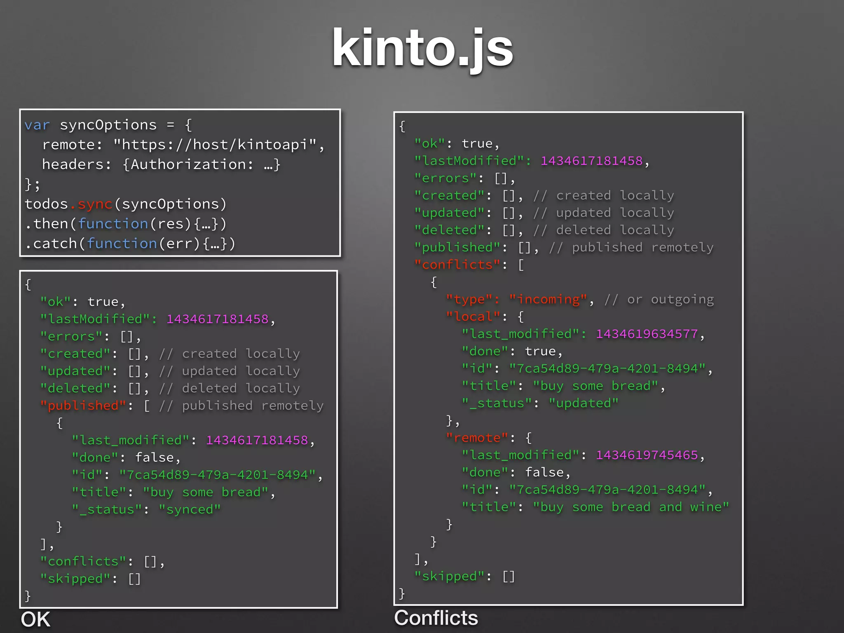Viewport: 844px width, 633px height.
Task: Click "lastModified": 1434617181458 in the OK panel
Action: tap(158, 319)
